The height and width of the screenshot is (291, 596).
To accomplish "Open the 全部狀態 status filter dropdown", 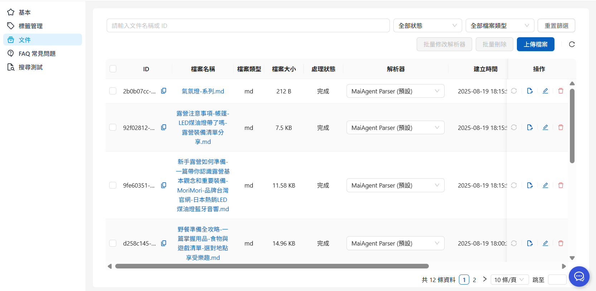I will (x=427, y=26).
